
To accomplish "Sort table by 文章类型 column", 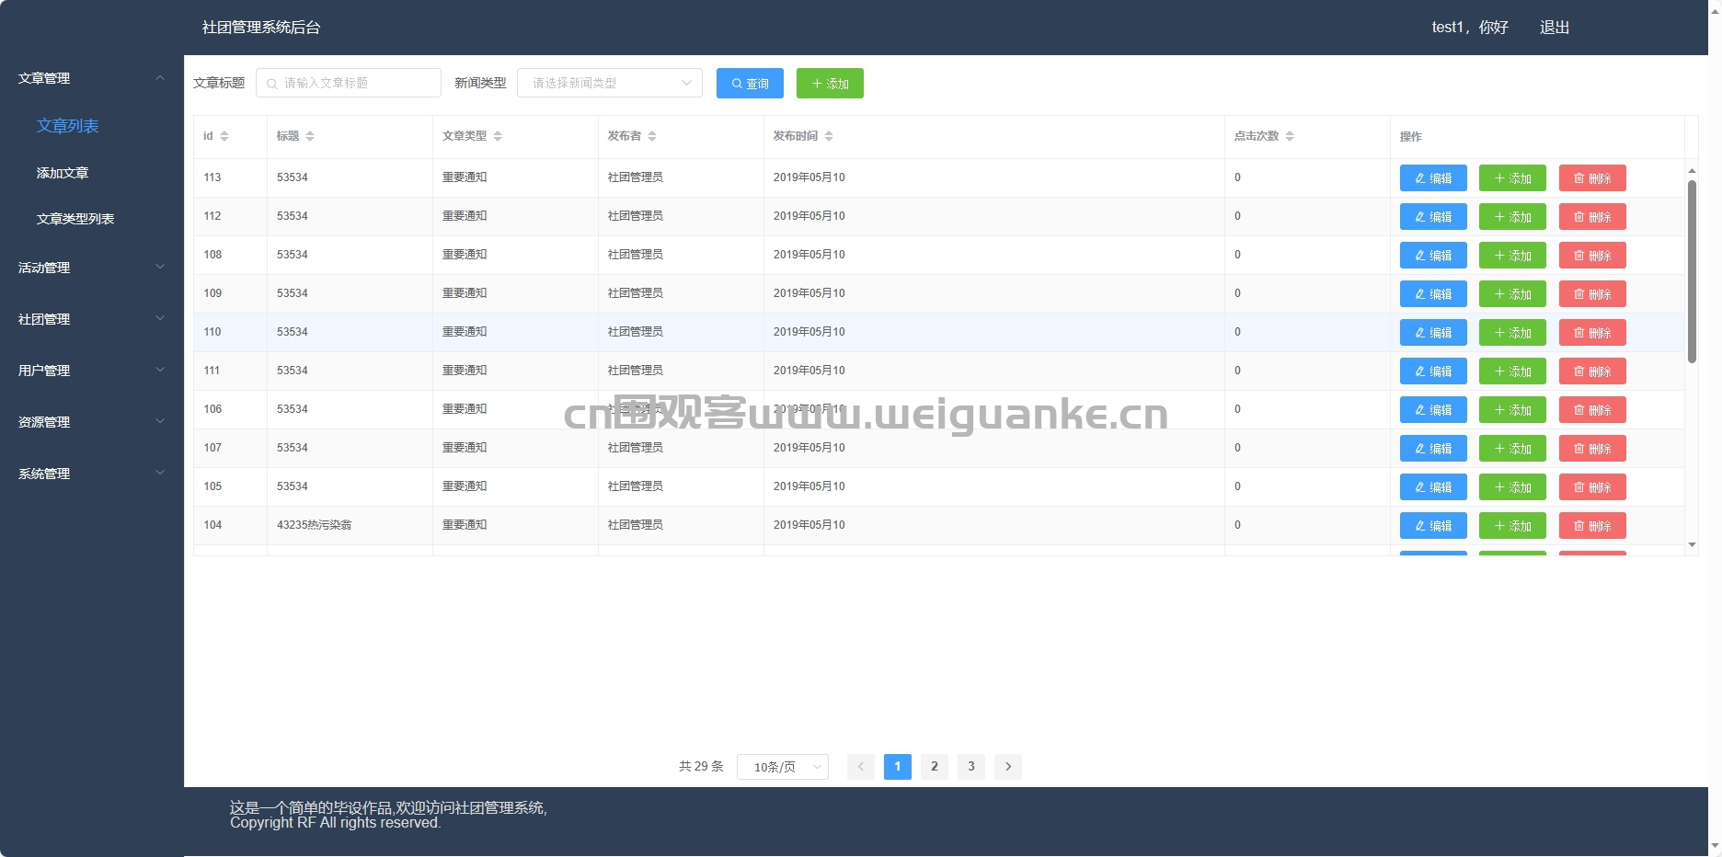I will click(x=498, y=136).
